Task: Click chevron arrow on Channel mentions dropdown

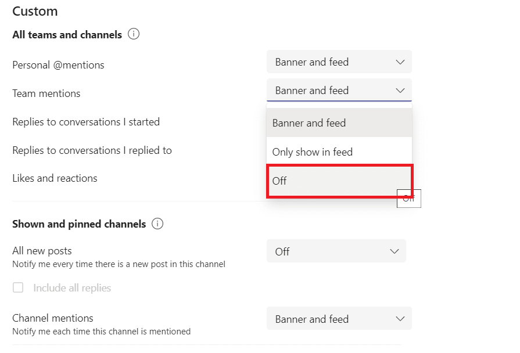Action: coord(400,319)
